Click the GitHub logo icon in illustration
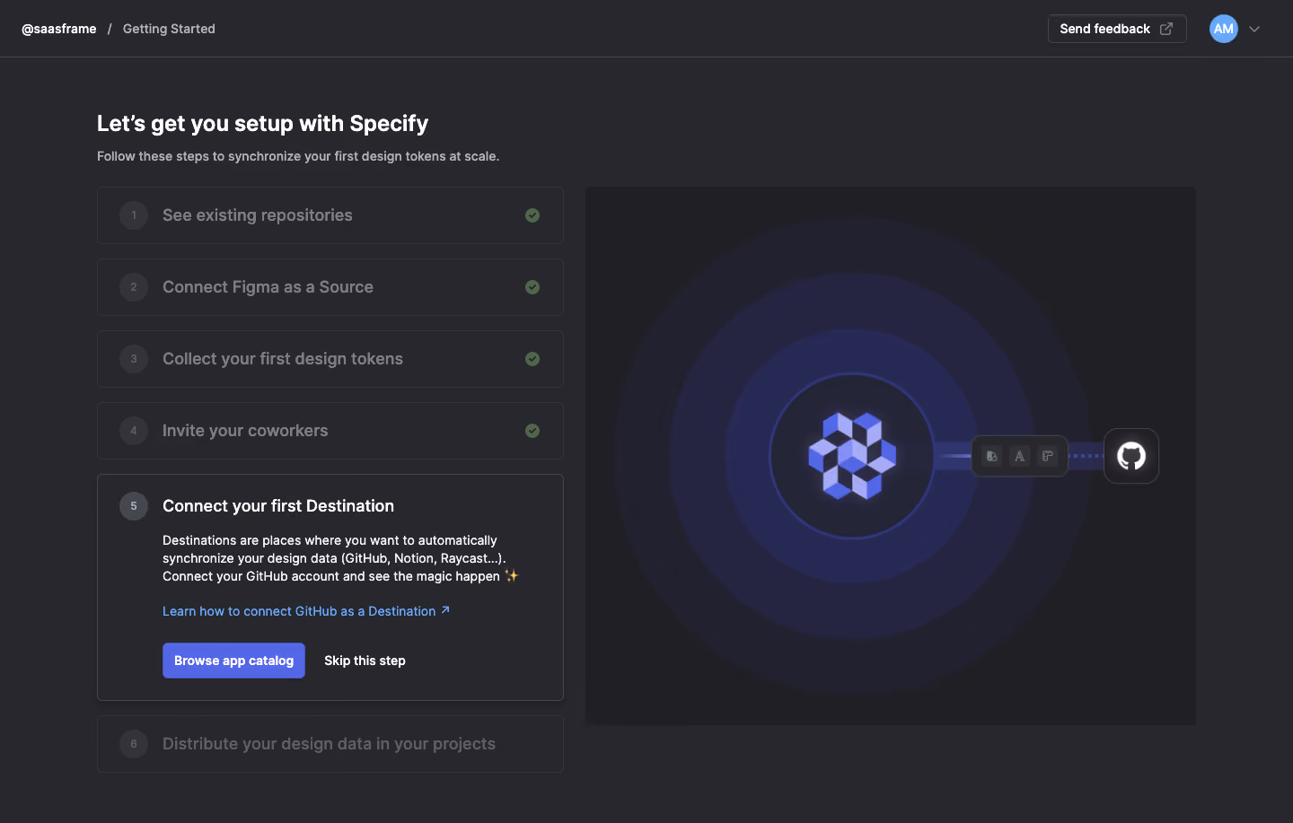Image resolution: width=1293 pixels, height=823 pixels. [x=1131, y=456]
